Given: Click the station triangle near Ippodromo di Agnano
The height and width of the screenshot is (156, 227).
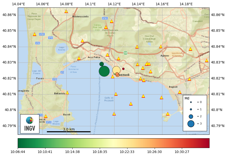Looking at the screenshot, I should coord(190,49).
